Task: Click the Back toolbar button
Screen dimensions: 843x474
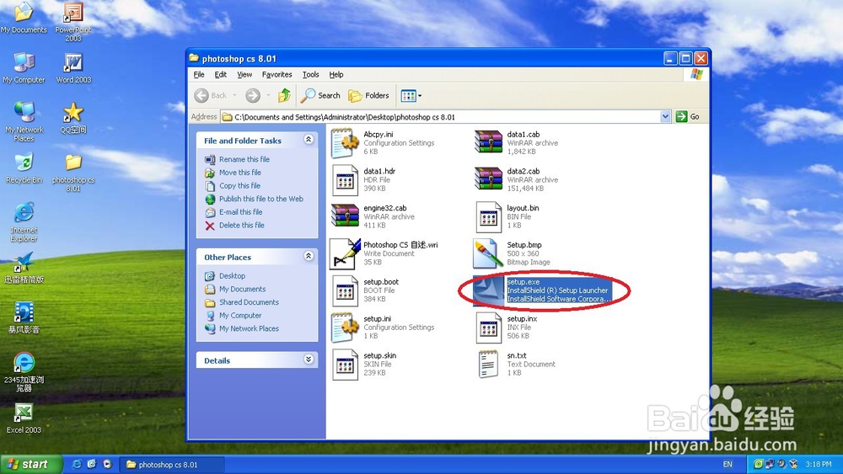Action: pos(212,95)
